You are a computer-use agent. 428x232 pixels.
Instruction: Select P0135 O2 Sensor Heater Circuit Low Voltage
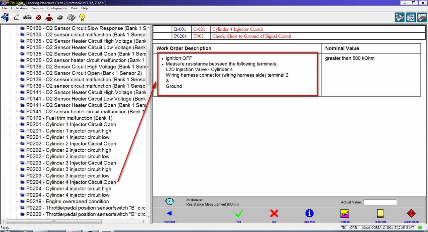86,47
